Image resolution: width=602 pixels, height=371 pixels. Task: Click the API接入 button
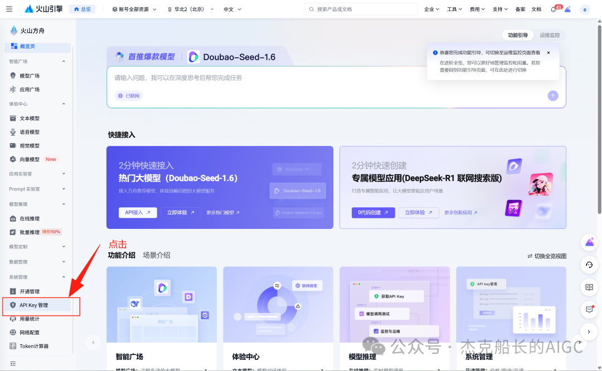(x=138, y=213)
